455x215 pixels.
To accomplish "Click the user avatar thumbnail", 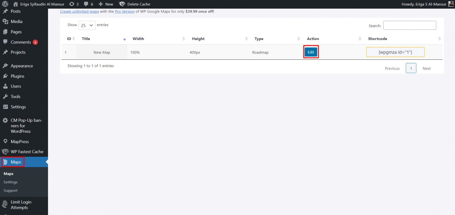I will pyautogui.click(x=451, y=4).
